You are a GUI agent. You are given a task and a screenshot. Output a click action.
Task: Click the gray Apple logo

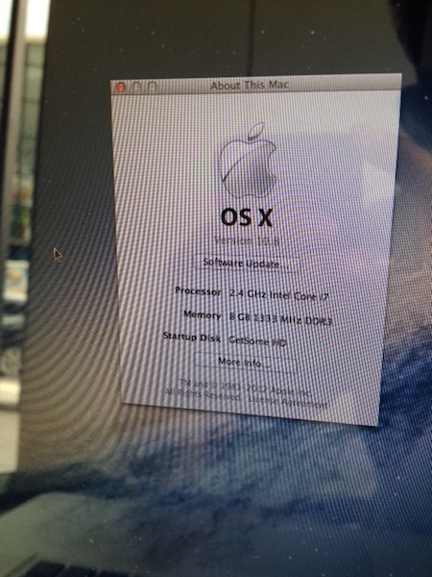(247, 161)
